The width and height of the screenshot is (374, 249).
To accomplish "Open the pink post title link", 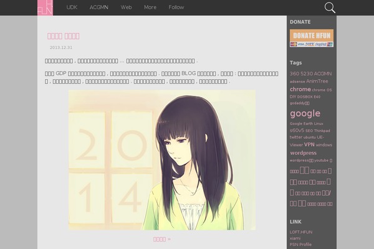I will [63, 36].
